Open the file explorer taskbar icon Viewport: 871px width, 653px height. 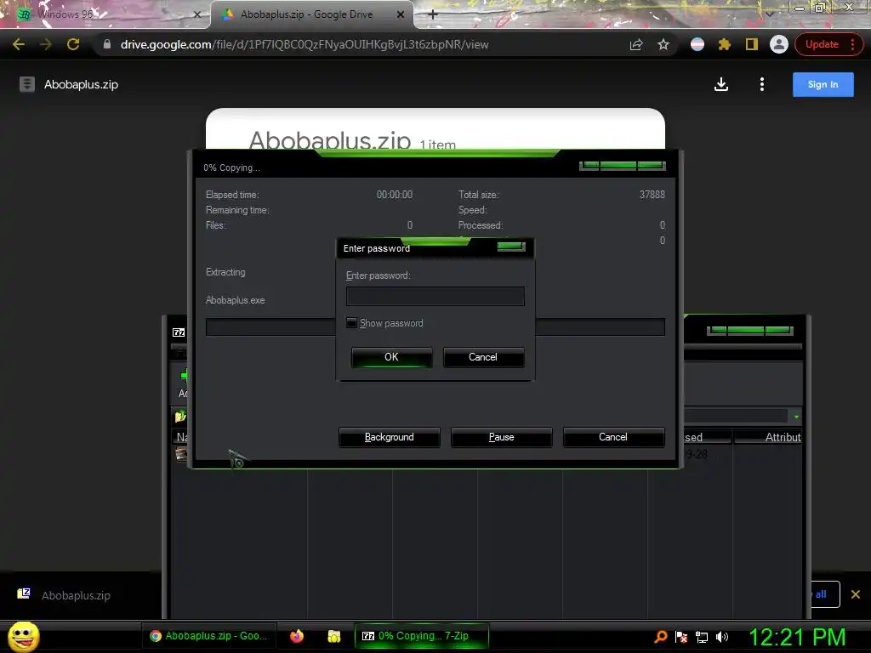pos(333,636)
